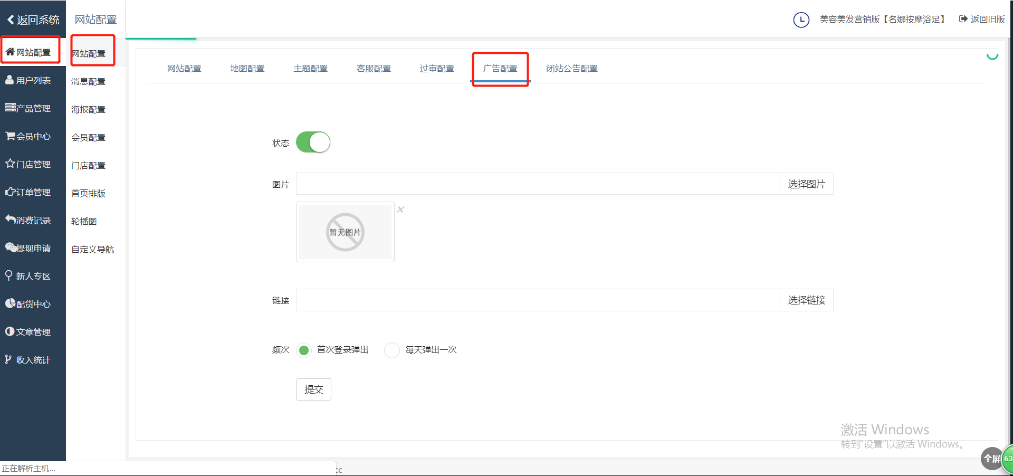1013x476 pixels.
Task: Open 门店配置 in the submenu
Action: tap(89, 165)
